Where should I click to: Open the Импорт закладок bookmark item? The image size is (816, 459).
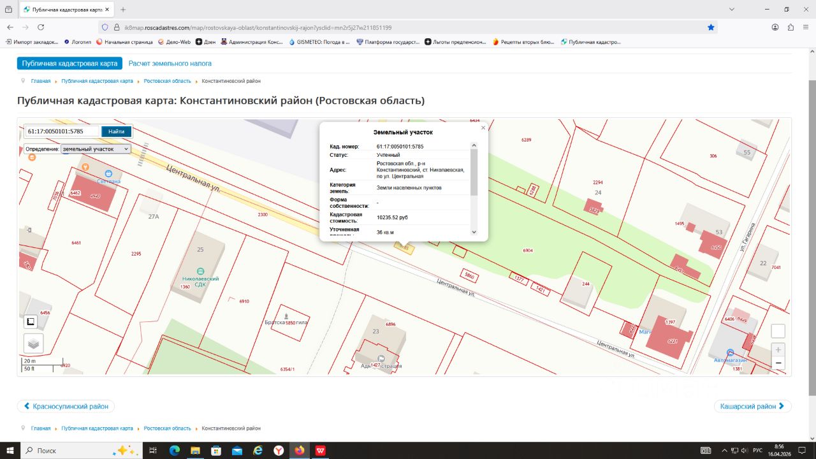[32, 42]
